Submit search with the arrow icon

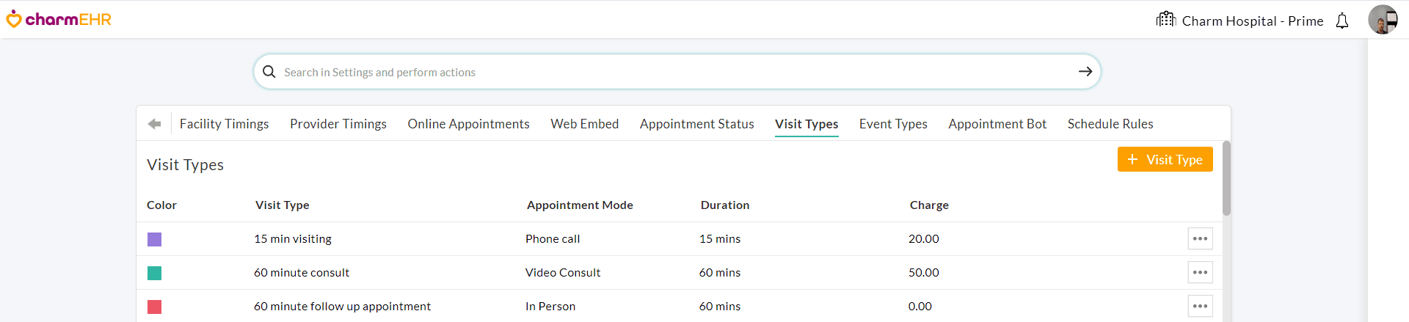[x=1085, y=71]
